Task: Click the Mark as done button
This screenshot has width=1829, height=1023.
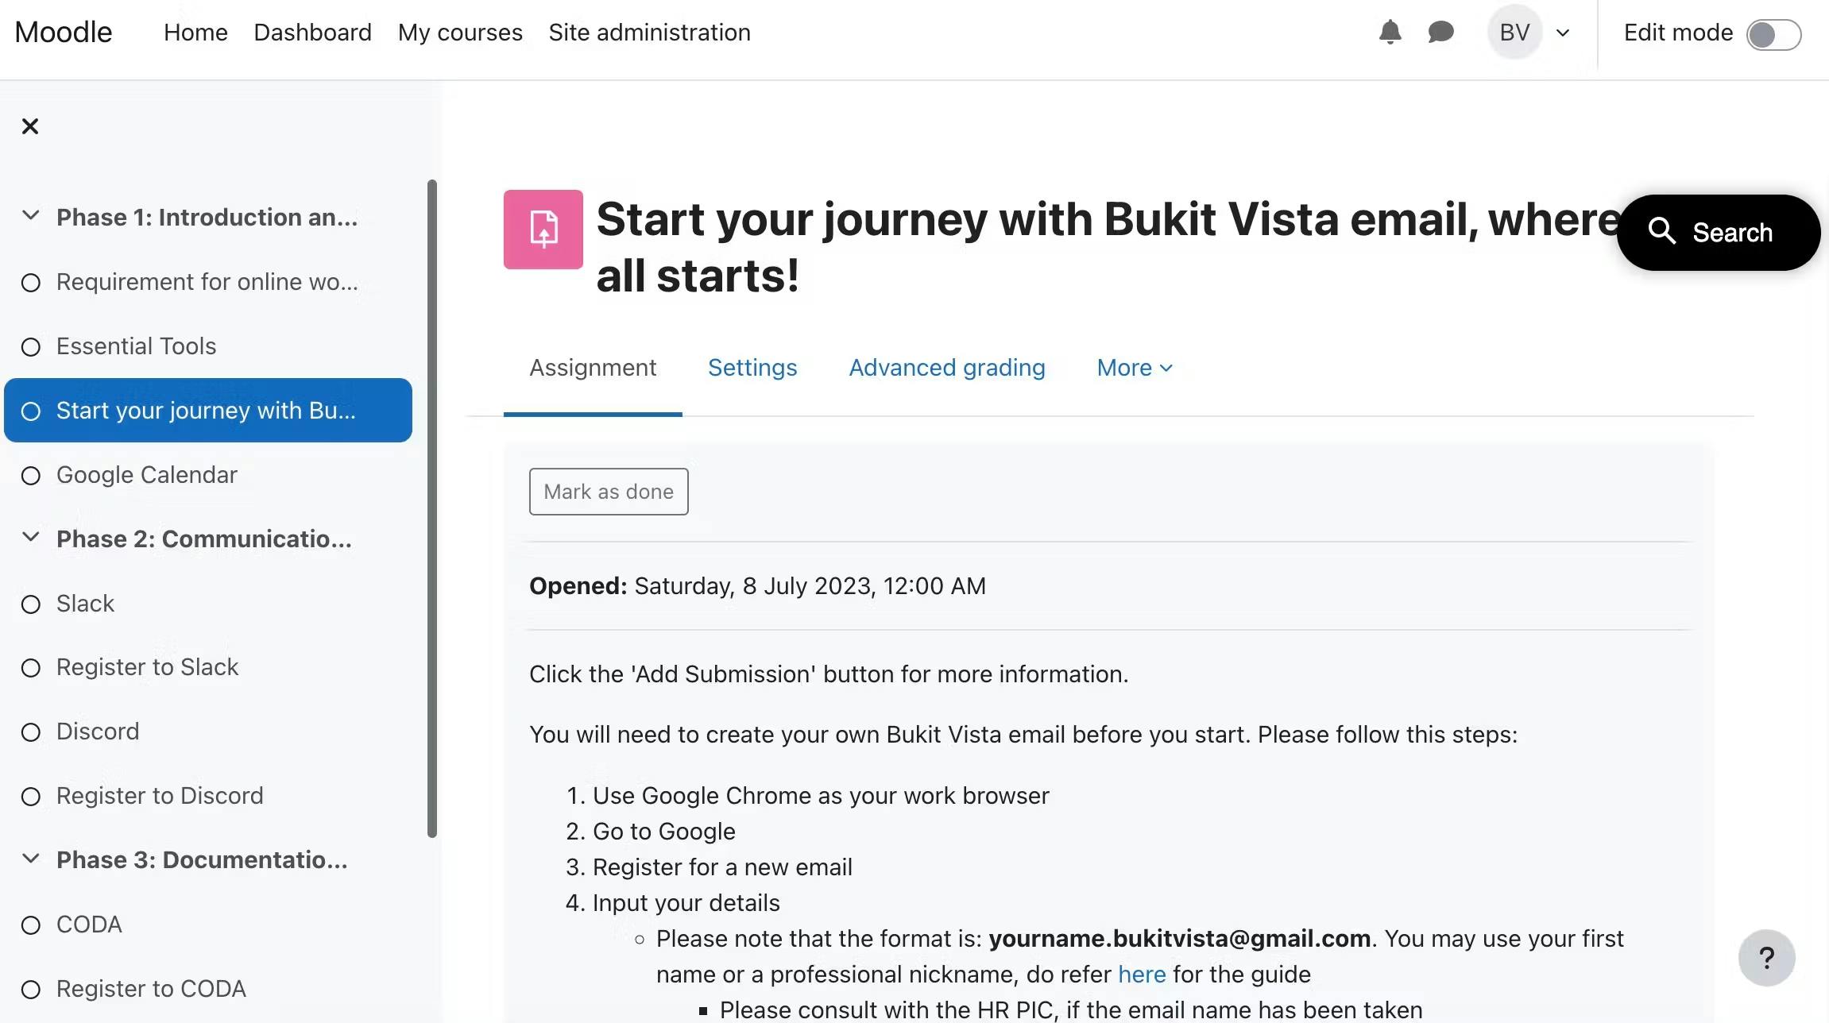Action: tap(609, 492)
